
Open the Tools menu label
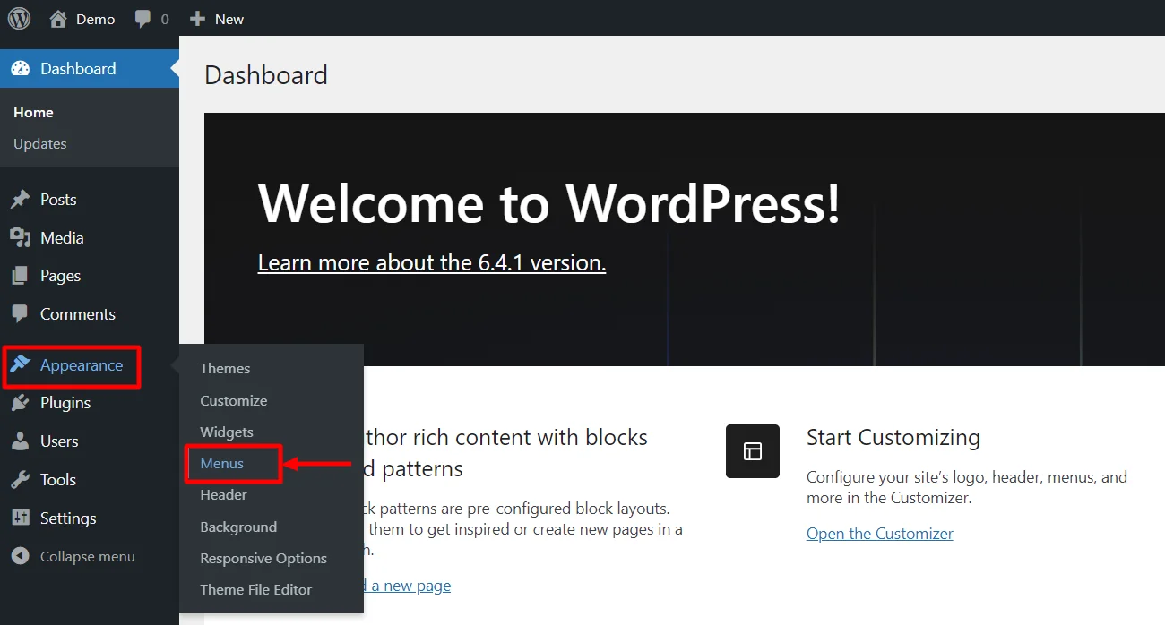pos(58,480)
